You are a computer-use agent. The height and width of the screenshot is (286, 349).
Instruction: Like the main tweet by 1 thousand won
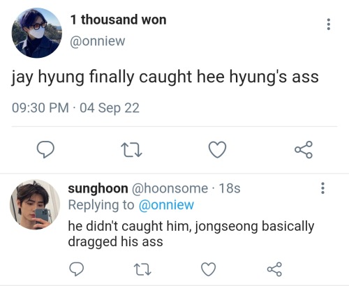click(x=217, y=149)
